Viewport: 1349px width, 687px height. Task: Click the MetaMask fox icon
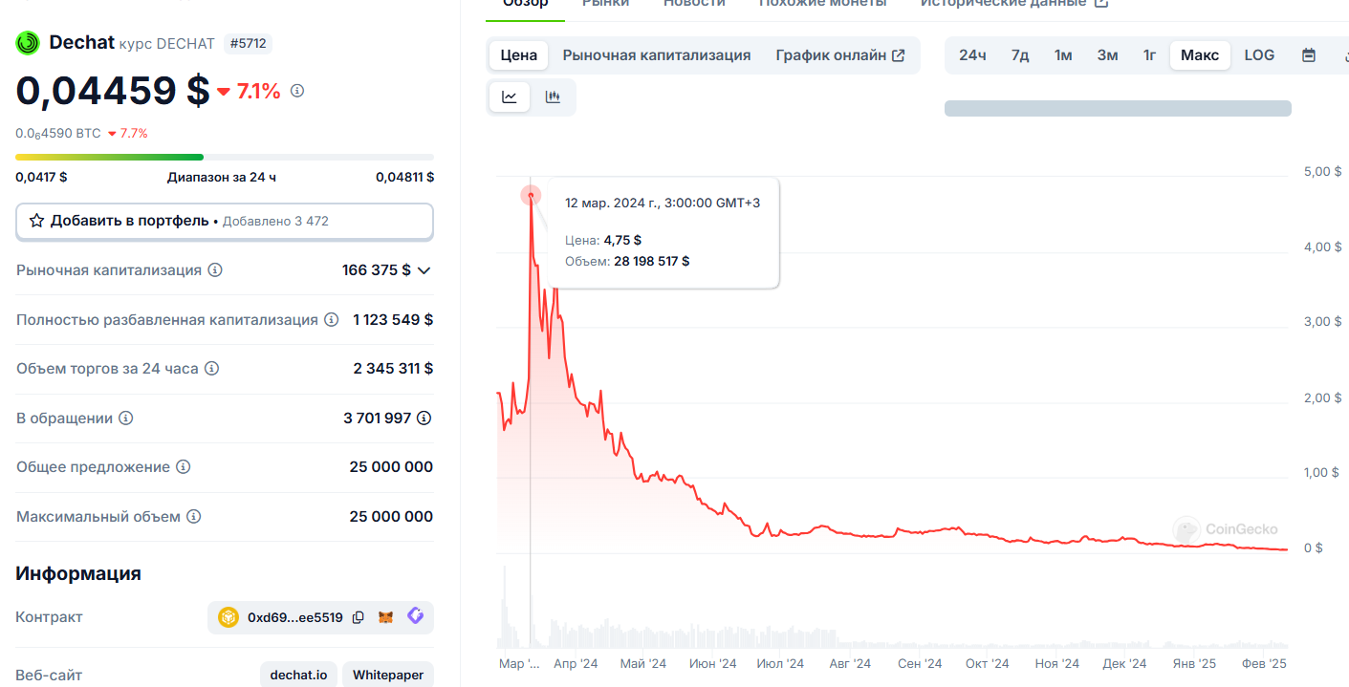386,617
